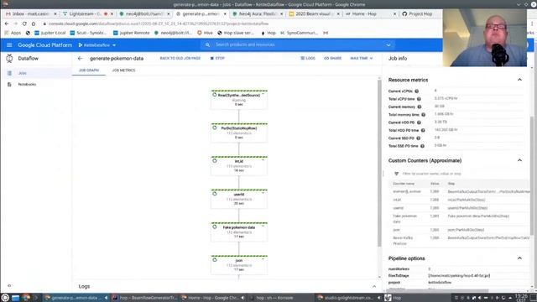Select the ParDo(StaticHopRow) graph step
This screenshot has width=537, height=302.
coord(239,133)
